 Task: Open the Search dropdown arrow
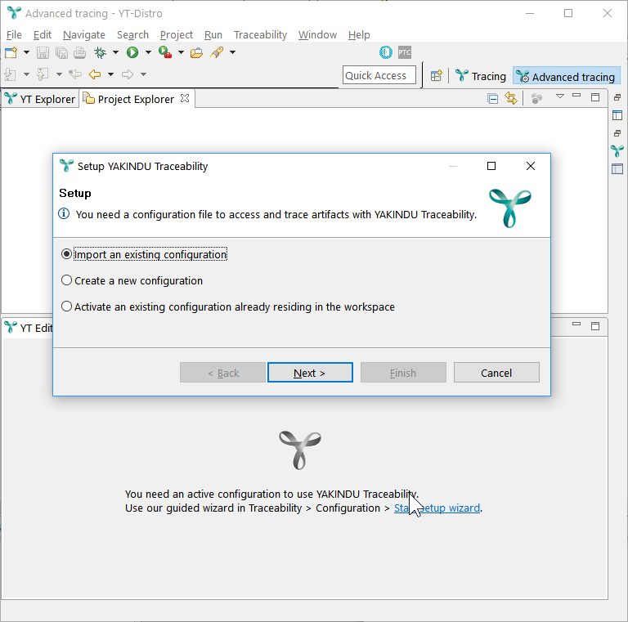(232, 52)
